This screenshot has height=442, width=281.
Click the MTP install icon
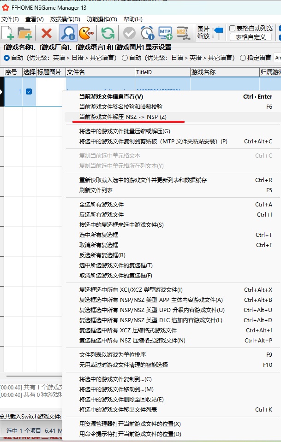coord(165,33)
